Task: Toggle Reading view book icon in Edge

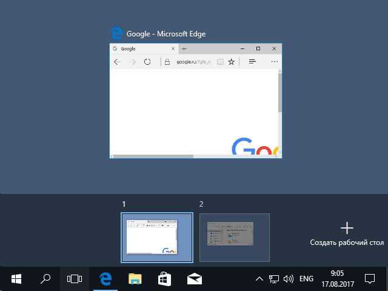Action: 220,62
